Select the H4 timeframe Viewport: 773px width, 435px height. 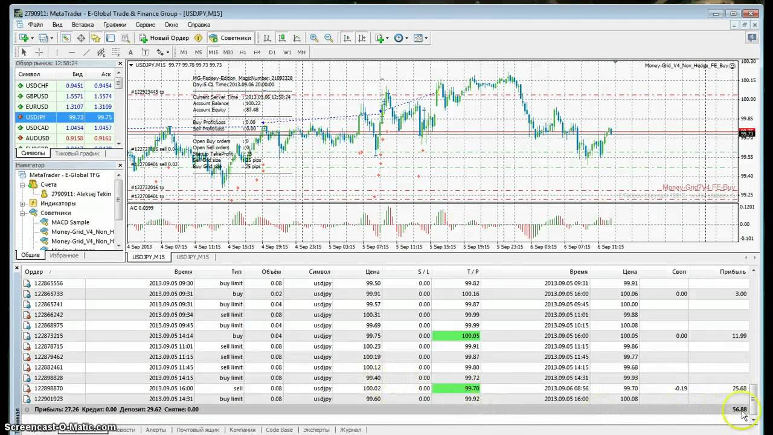[257, 52]
